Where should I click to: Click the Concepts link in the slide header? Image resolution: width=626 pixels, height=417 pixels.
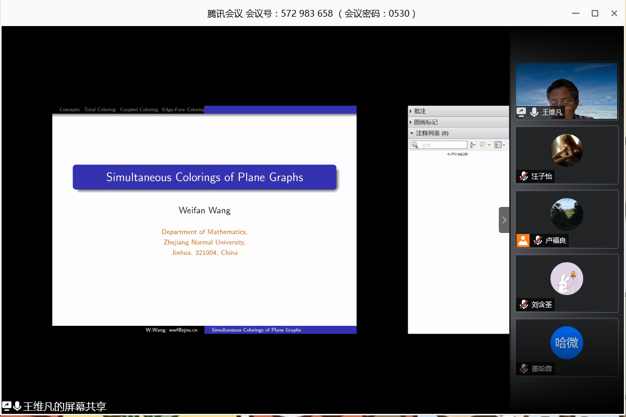pyautogui.click(x=69, y=110)
